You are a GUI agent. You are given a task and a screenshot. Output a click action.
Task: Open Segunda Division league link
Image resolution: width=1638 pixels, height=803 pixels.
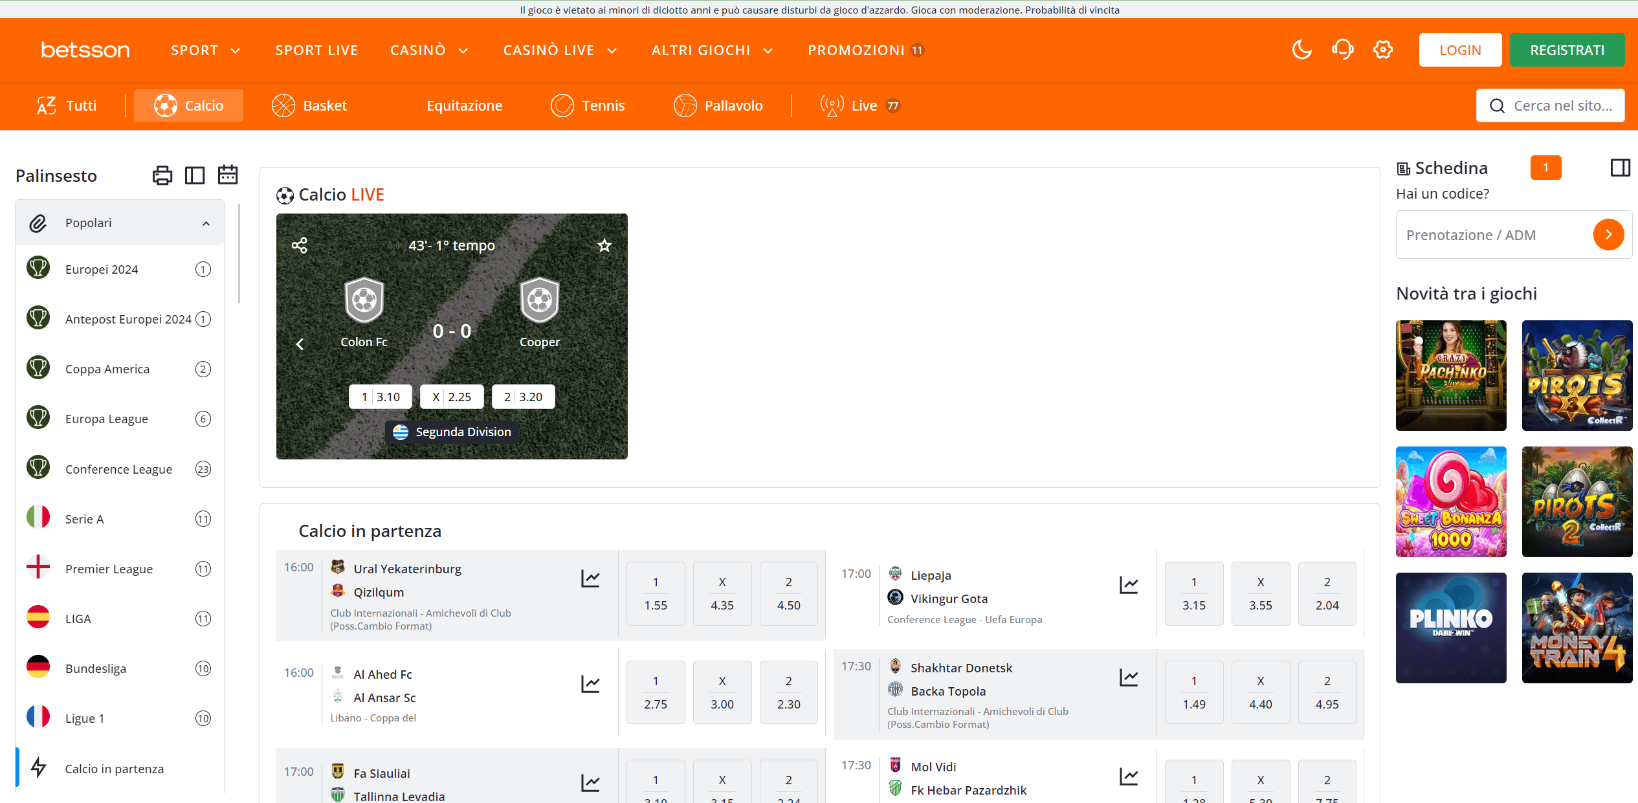coord(452,432)
